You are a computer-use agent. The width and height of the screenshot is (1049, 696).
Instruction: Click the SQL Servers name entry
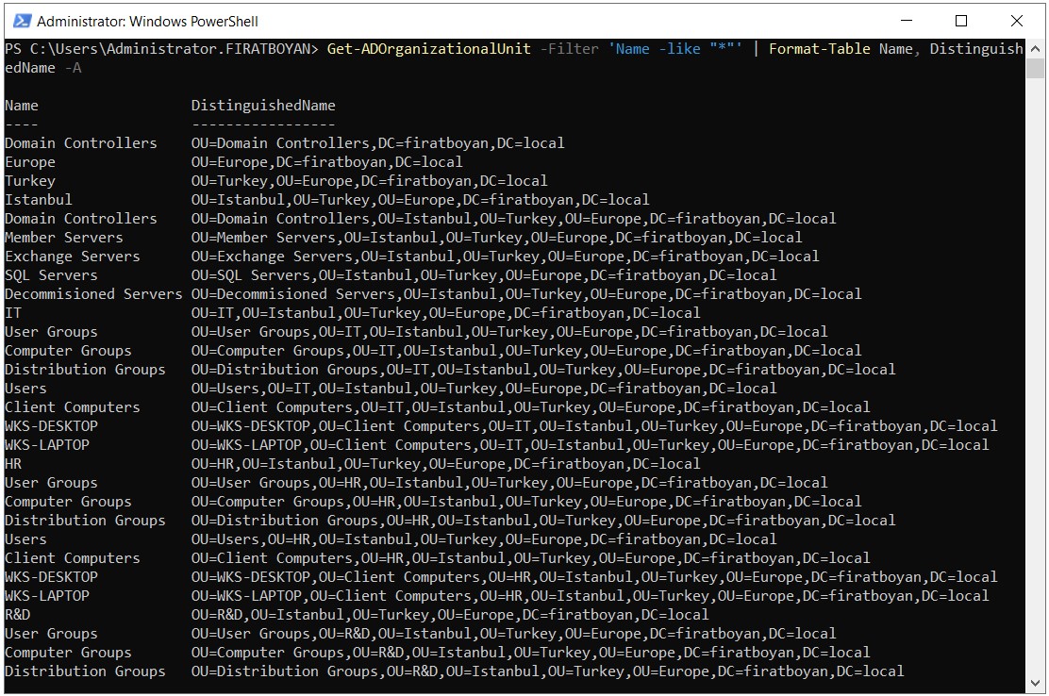point(51,275)
